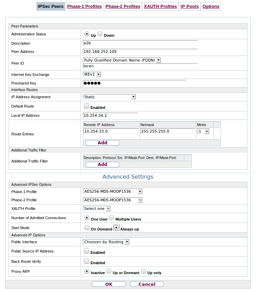Enable the Default Route checkbox

click(x=86, y=106)
